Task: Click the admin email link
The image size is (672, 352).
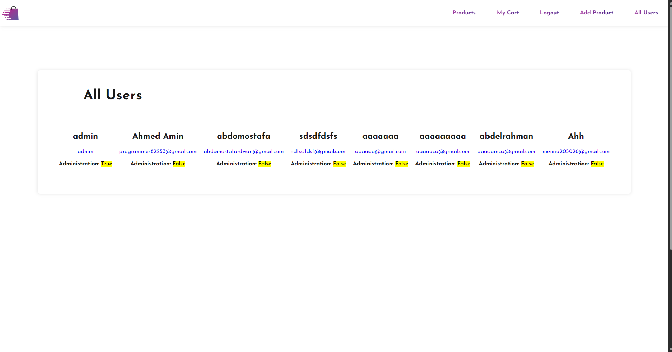Action: tap(85, 151)
